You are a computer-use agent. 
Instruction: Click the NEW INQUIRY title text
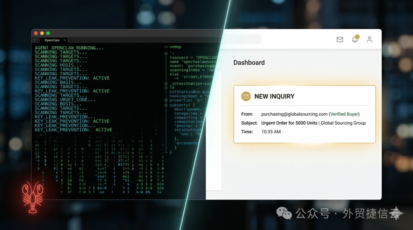click(x=275, y=96)
